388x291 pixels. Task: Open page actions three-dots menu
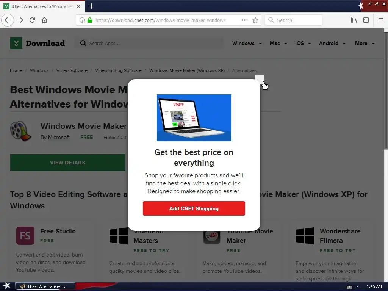pos(244,20)
